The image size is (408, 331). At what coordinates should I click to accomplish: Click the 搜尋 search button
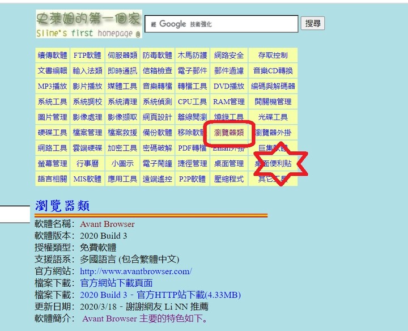(313, 23)
